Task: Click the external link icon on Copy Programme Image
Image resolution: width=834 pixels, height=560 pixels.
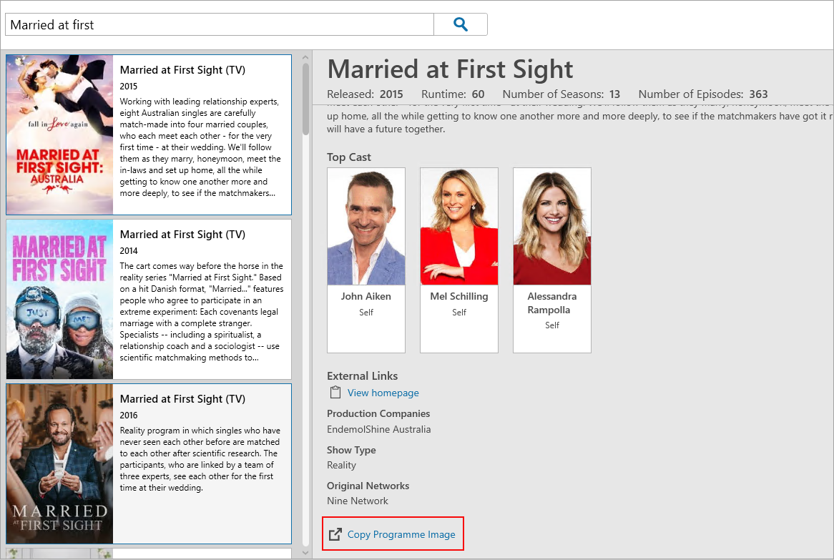Action: [x=335, y=534]
